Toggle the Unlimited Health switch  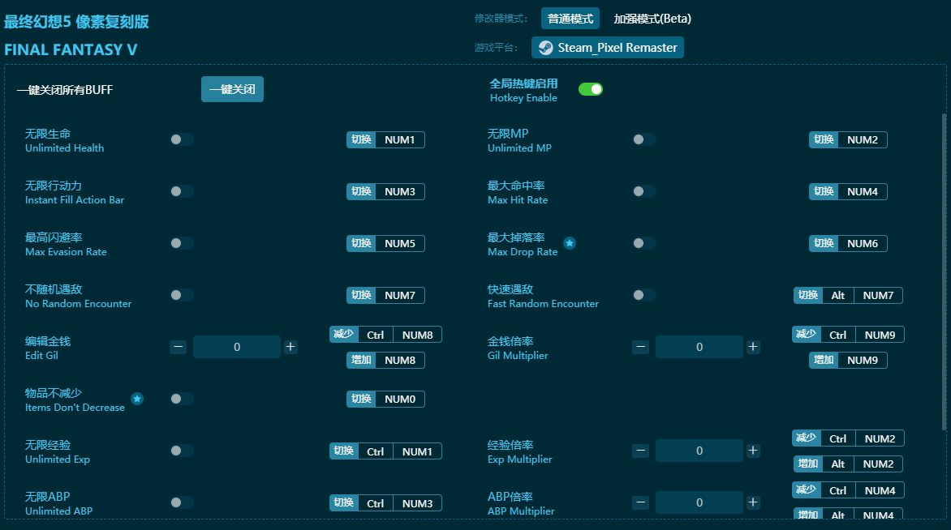(182, 139)
